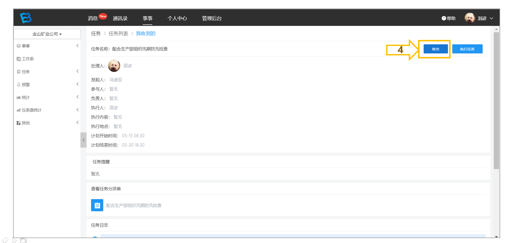Click the red New badge
508x243 pixels.
pos(103,16)
